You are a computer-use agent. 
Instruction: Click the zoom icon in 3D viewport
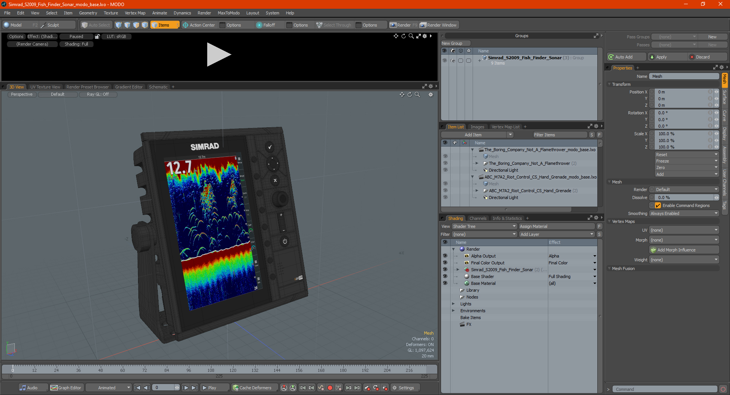417,95
